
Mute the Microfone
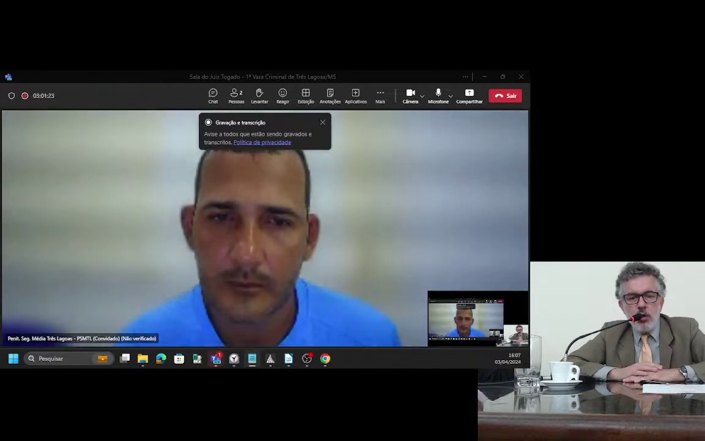coord(438,96)
